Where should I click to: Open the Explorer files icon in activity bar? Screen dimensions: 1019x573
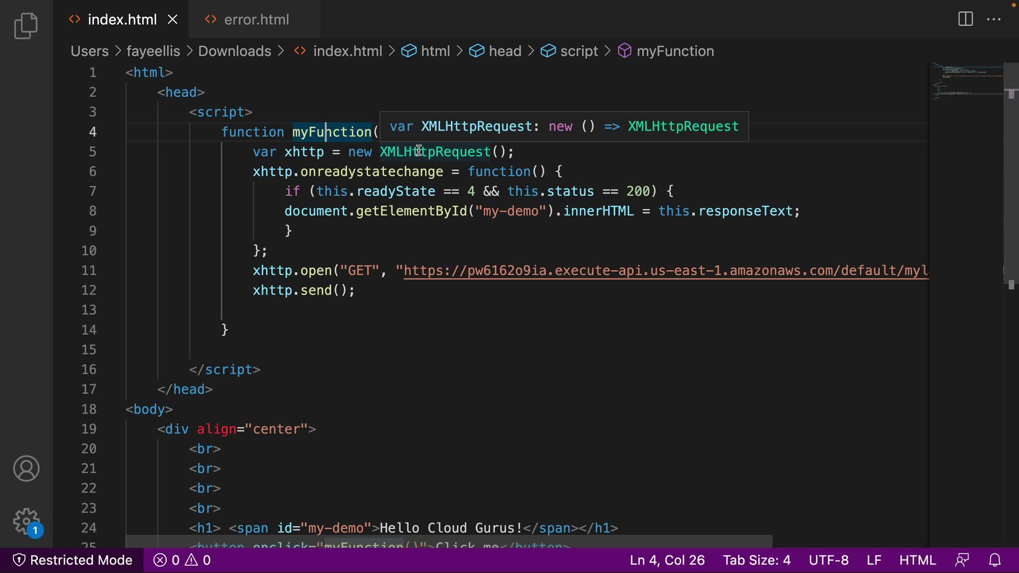coord(26,26)
